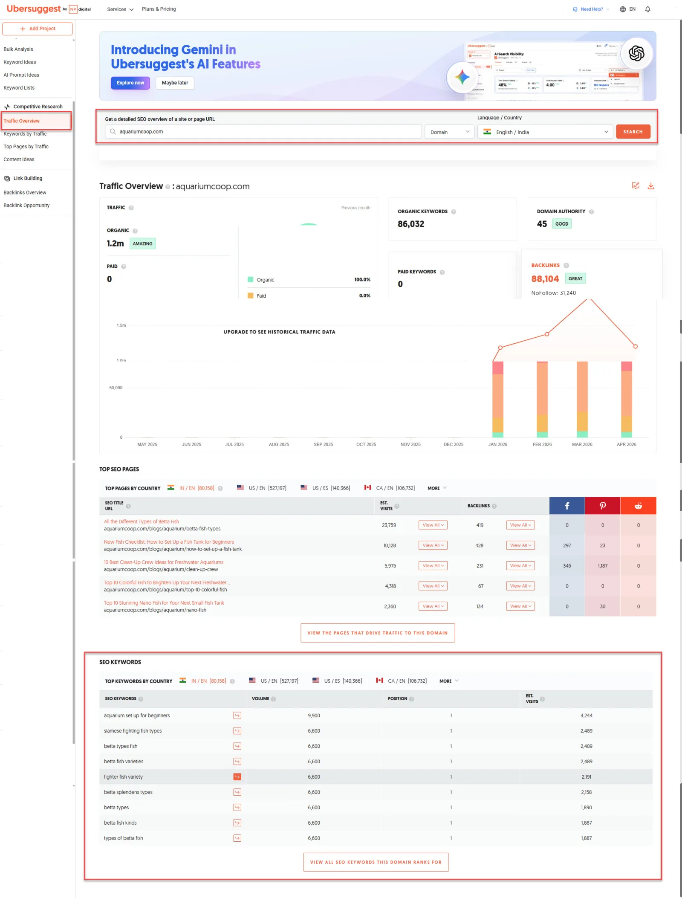Expand visits View All for clean-up-crew page
This screenshot has width=682, height=898.
tap(433, 566)
